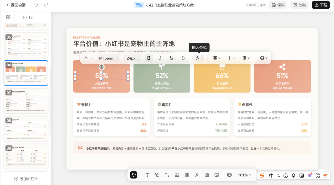Open the slide grid overview icon
Viewport: 334px width, 185px height.
8,17
